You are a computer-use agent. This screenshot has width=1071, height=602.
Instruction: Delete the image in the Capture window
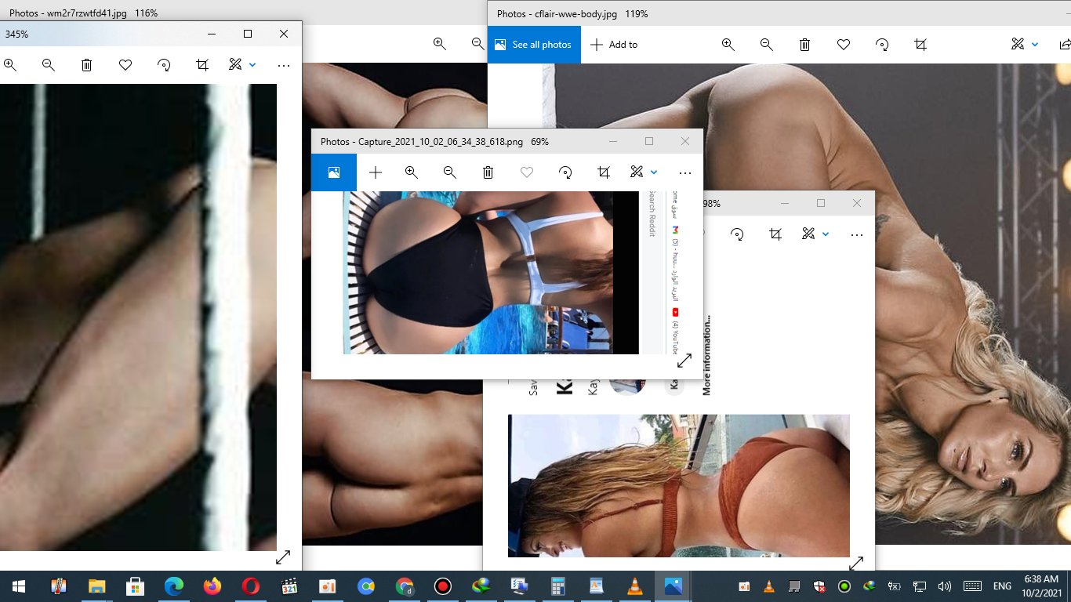point(488,172)
